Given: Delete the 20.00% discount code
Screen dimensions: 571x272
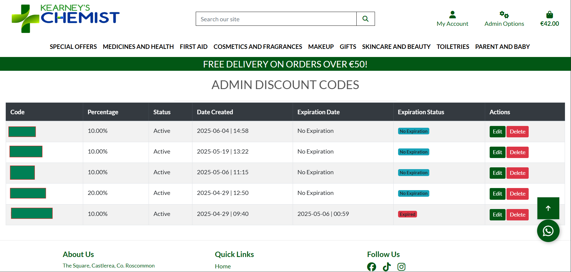Looking at the screenshot, I should pyautogui.click(x=517, y=194).
